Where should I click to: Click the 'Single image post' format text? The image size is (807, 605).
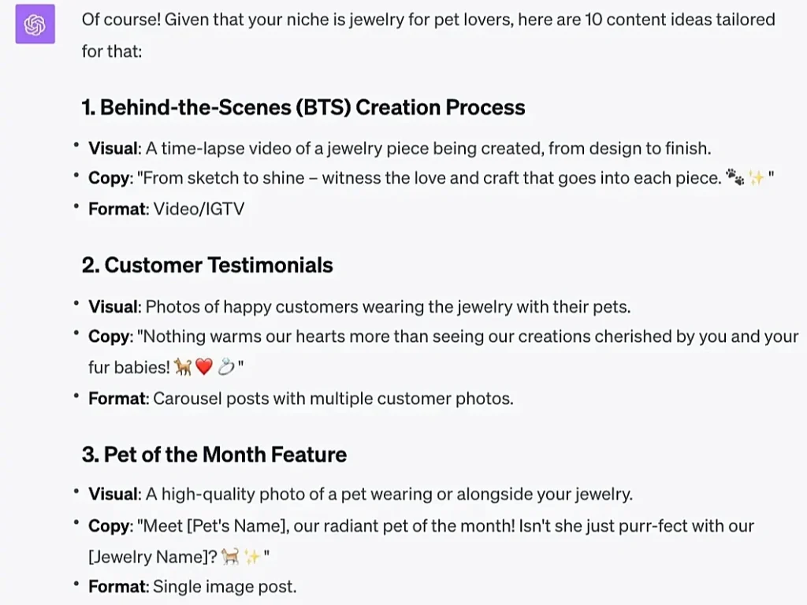225,586
